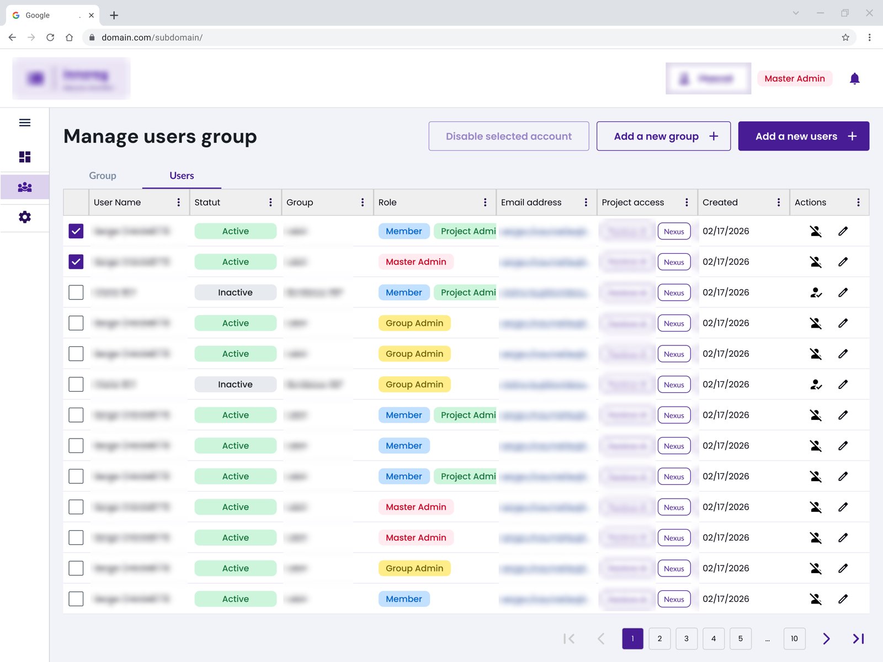Edit user in checked Member row
The height and width of the screenshot is (662, 883).
(x=843, y=231)
